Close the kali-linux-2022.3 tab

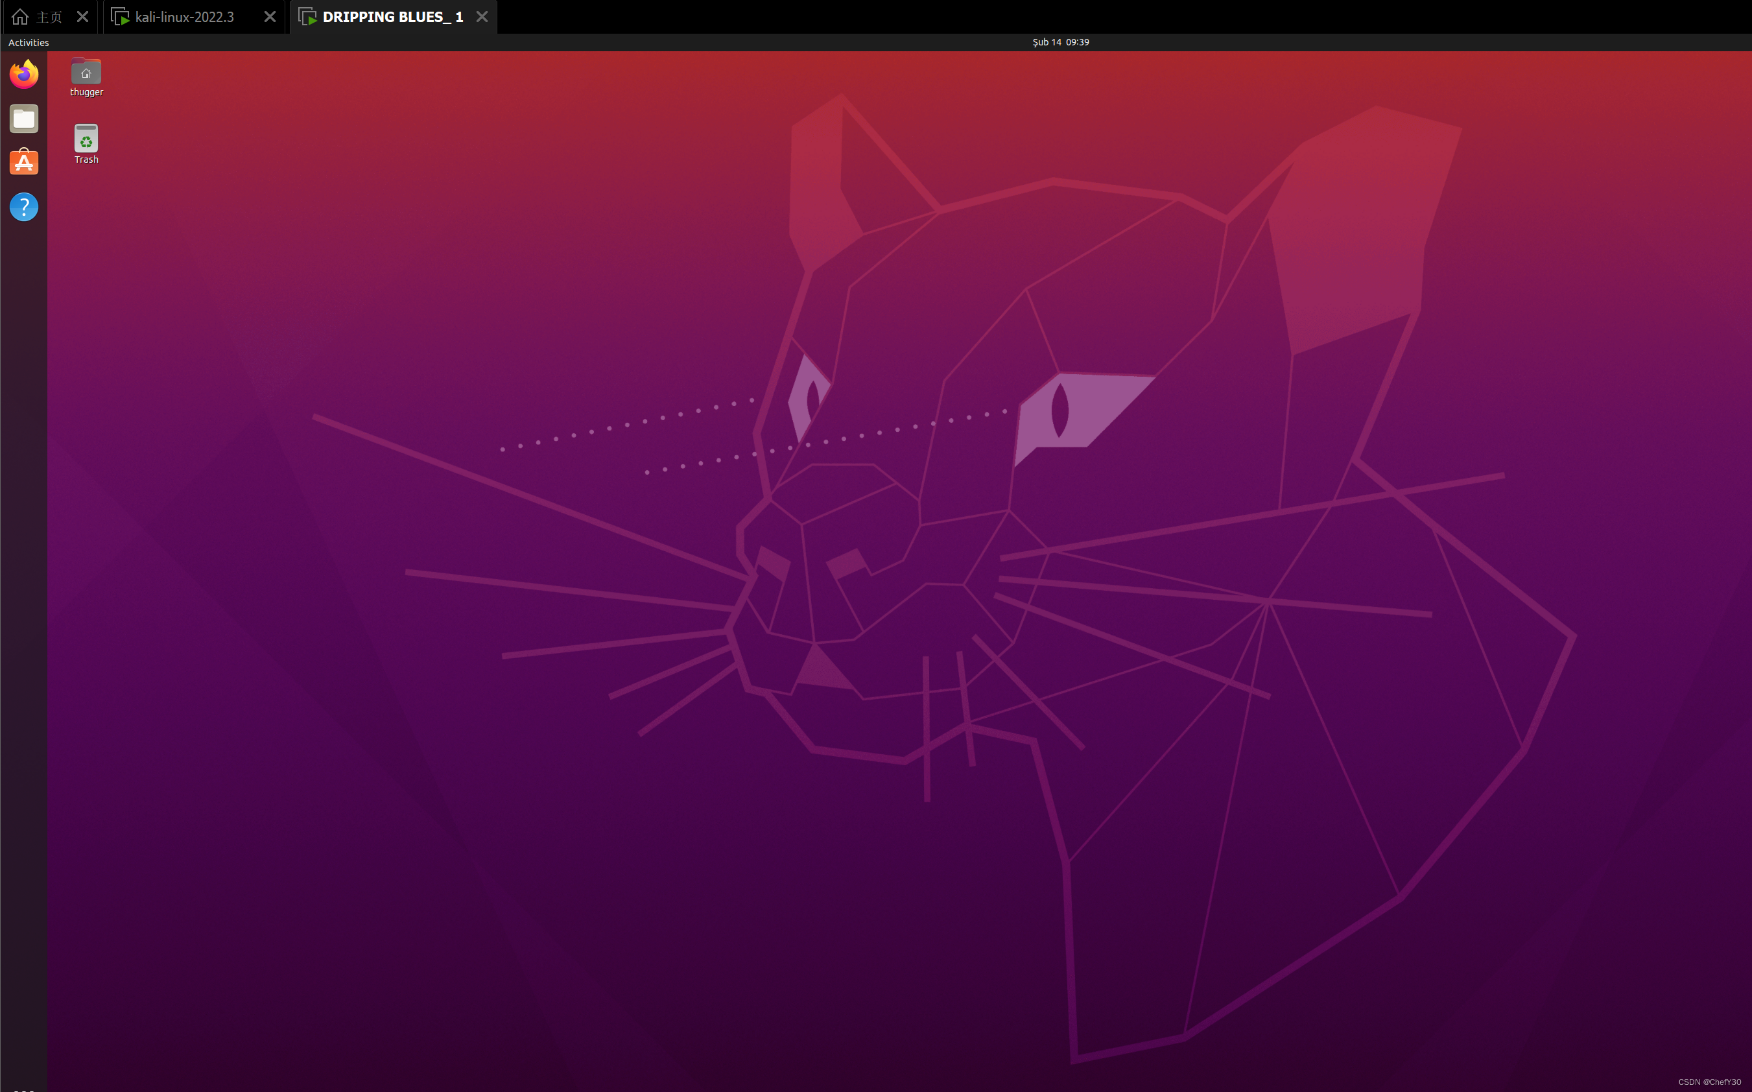[270, 17]
